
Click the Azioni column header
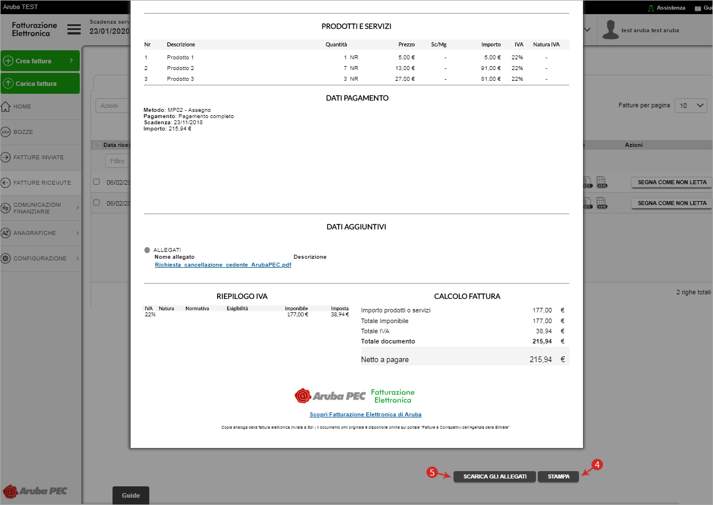pos(634,145)
